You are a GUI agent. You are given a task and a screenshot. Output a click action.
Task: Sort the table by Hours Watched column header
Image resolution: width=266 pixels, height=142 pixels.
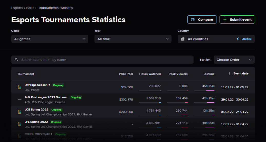click(x=150, y=74)
